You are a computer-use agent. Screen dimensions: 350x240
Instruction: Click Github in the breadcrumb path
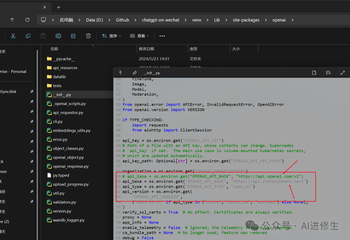(x=122, y=20)
